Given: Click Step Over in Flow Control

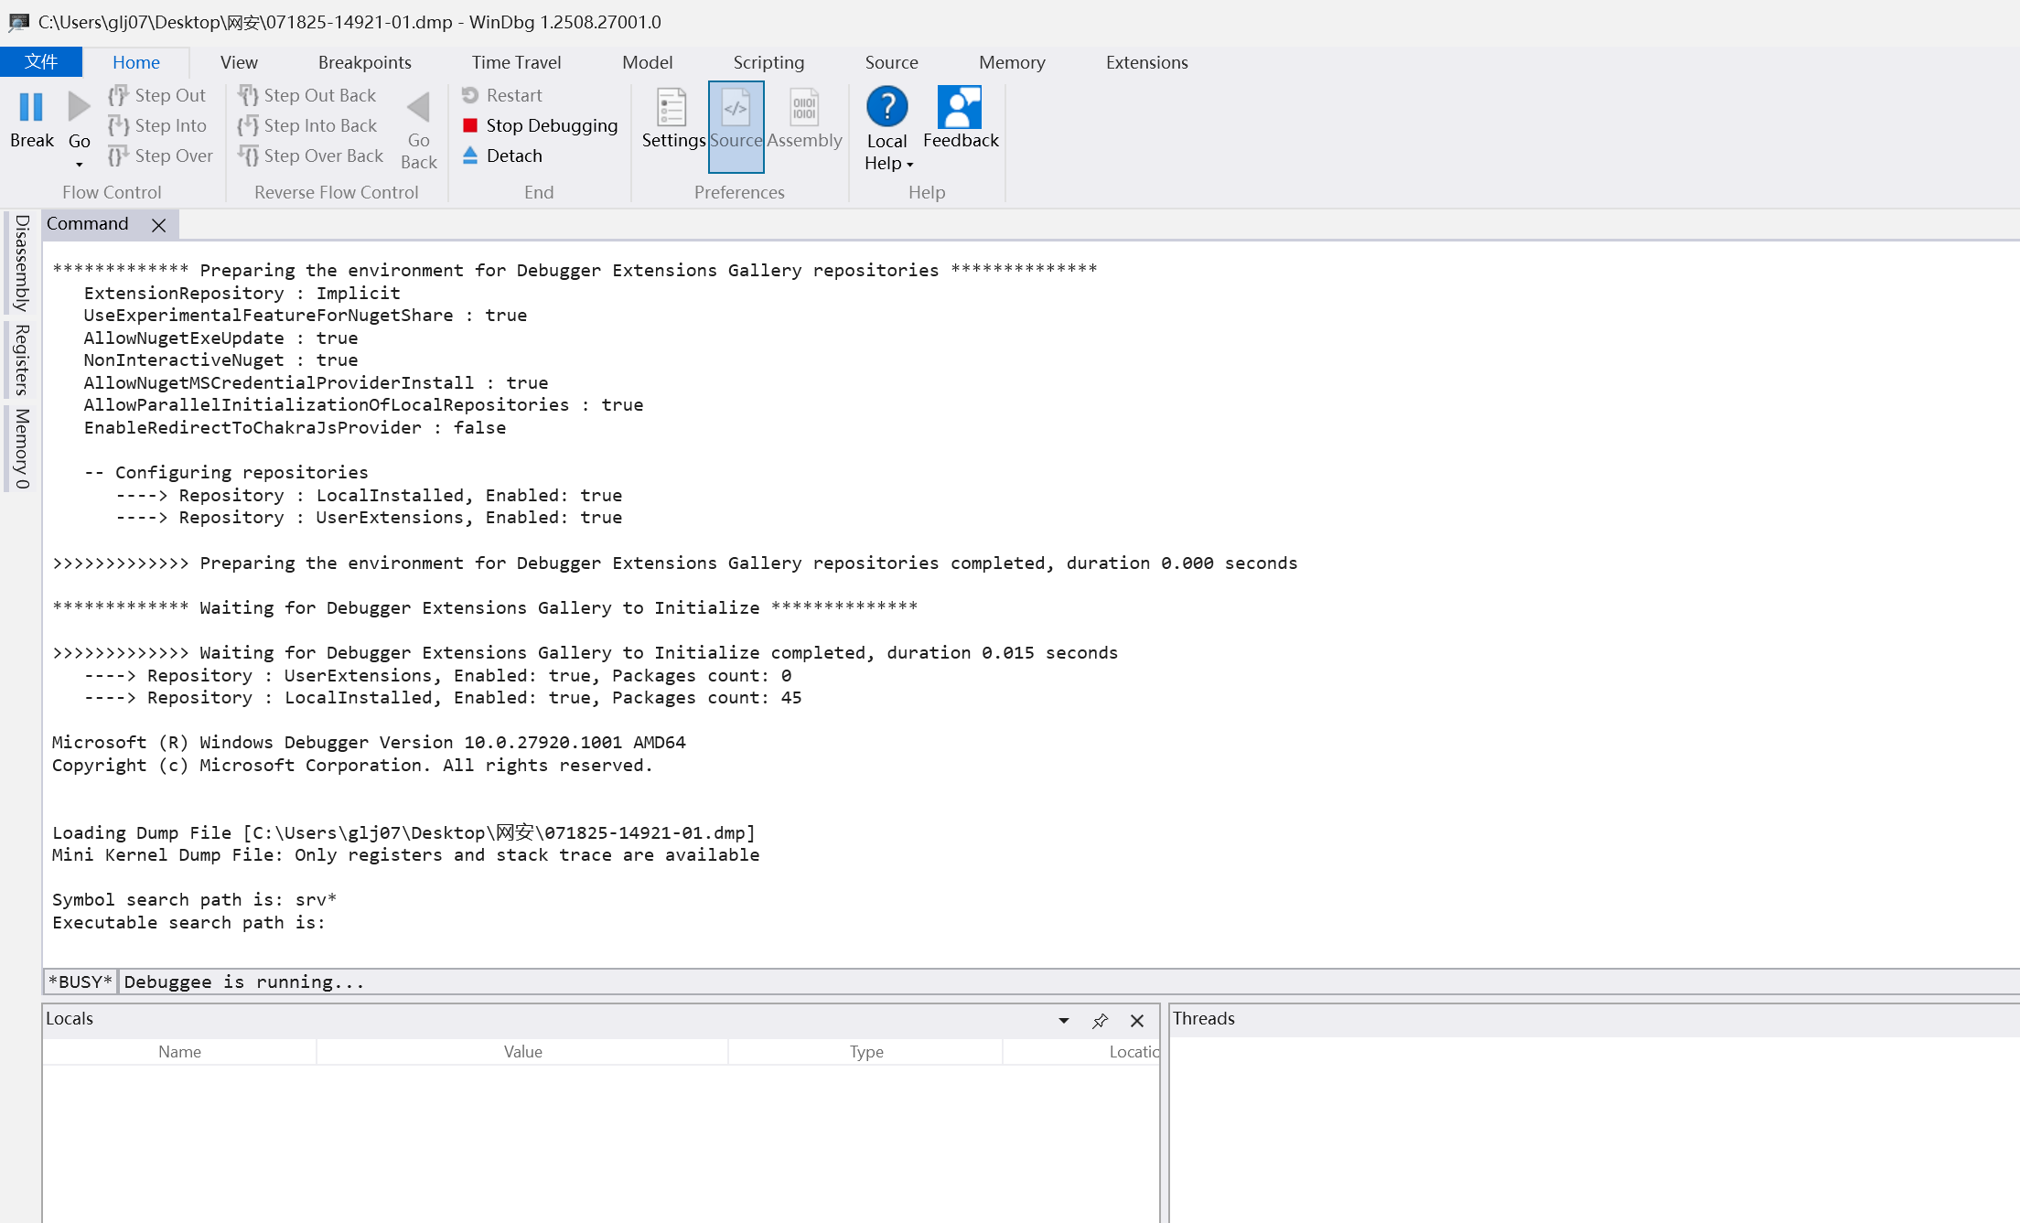Looking at the screenshot, I should point(161,156).
